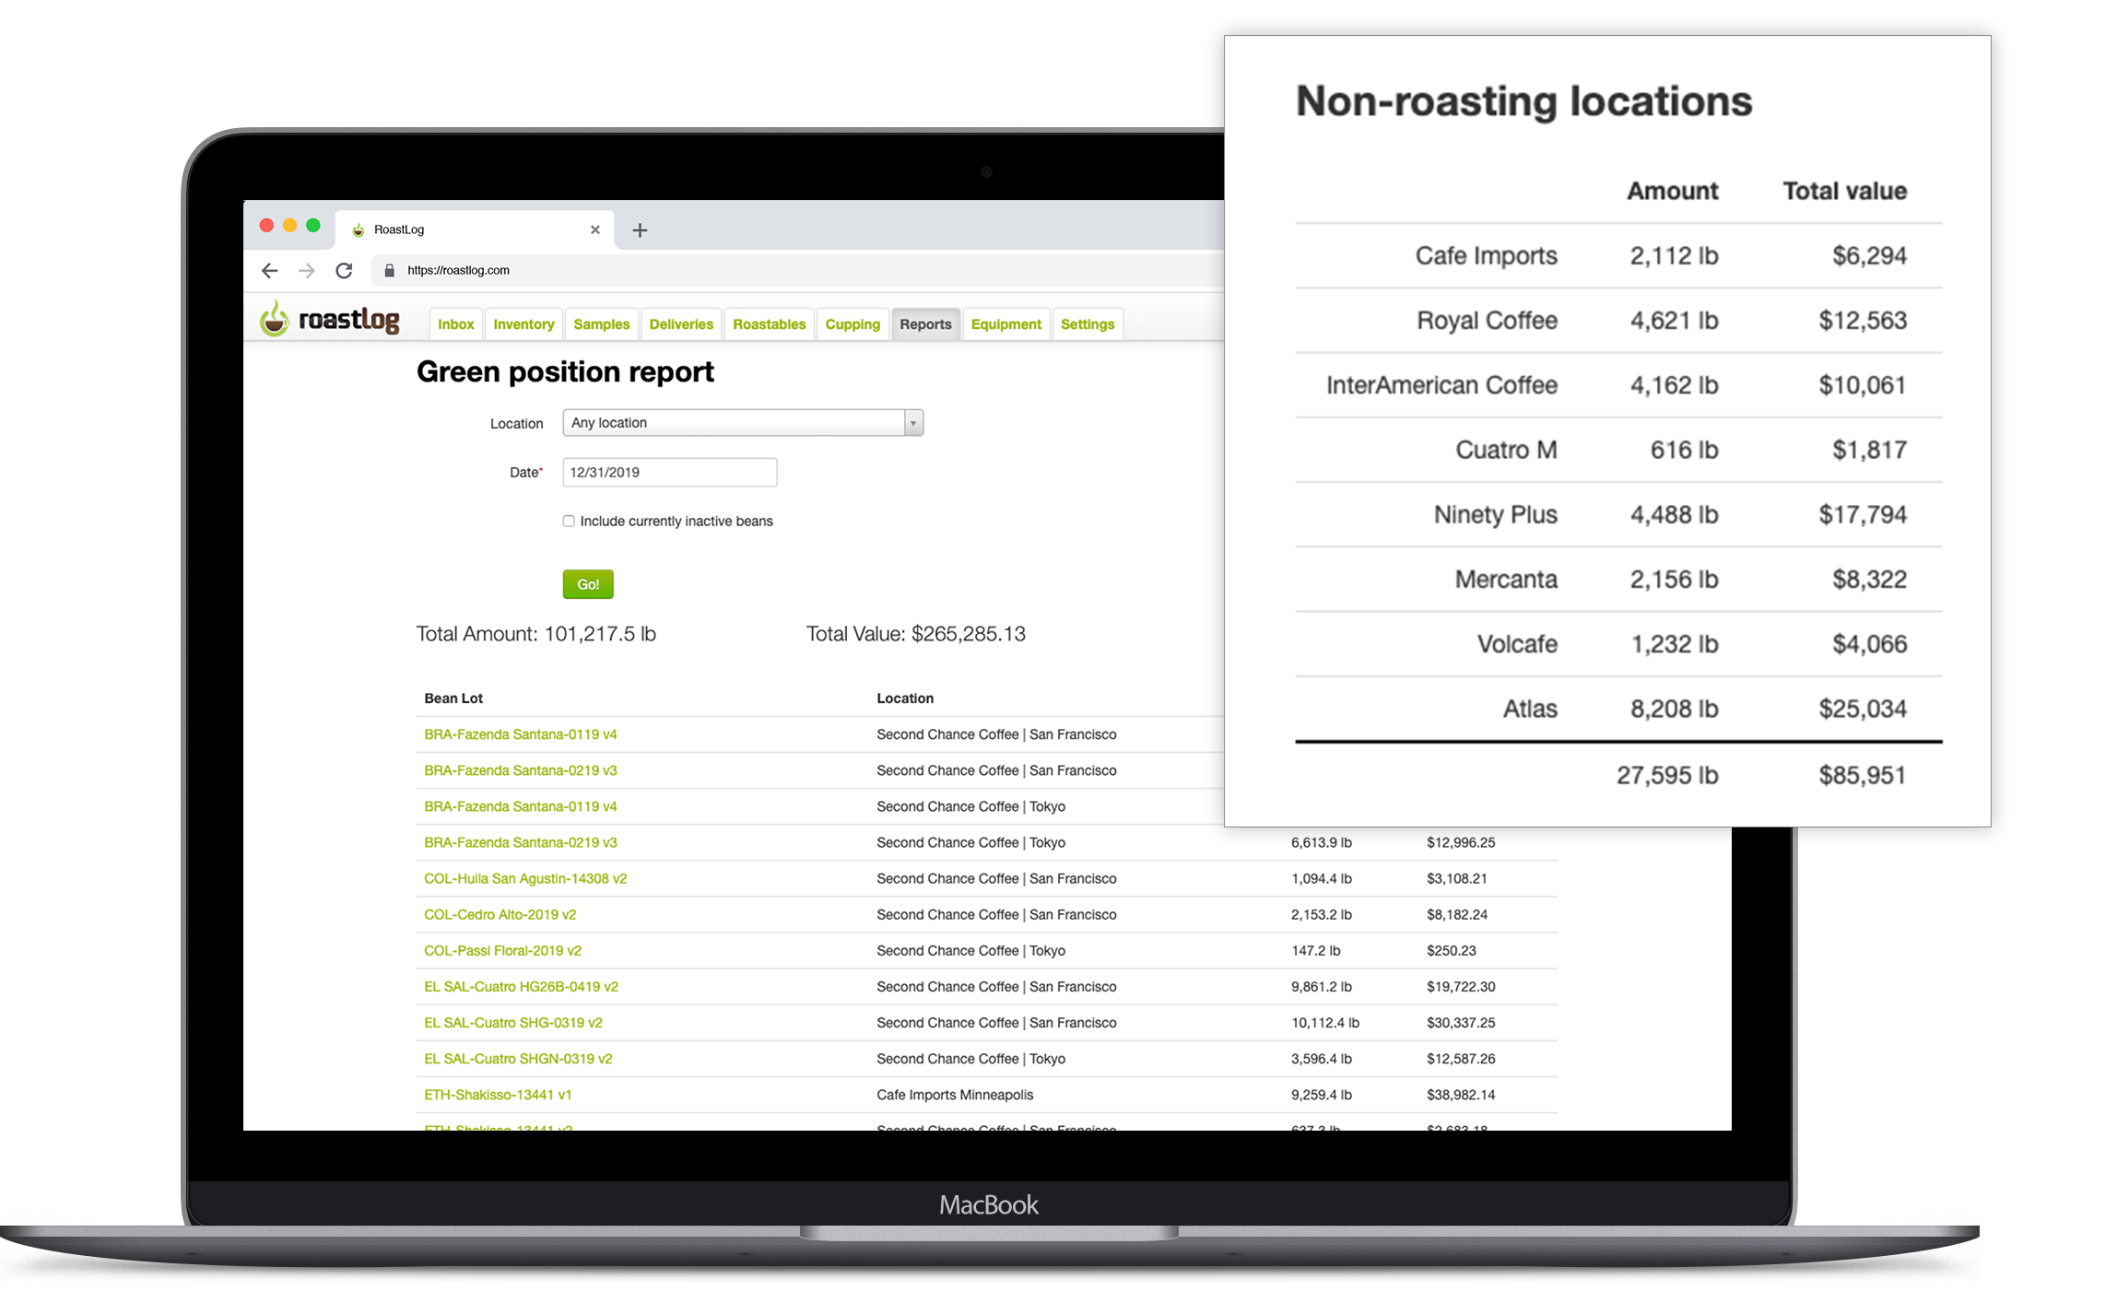Close the RoastLog browser tab
Viewport: 2105px width, 1291px height.
(594, 229)
